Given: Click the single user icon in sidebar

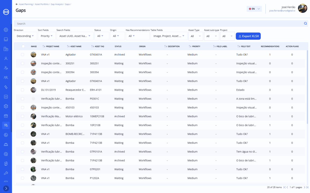Looking at the screenshot, I should tap(6, 58).
